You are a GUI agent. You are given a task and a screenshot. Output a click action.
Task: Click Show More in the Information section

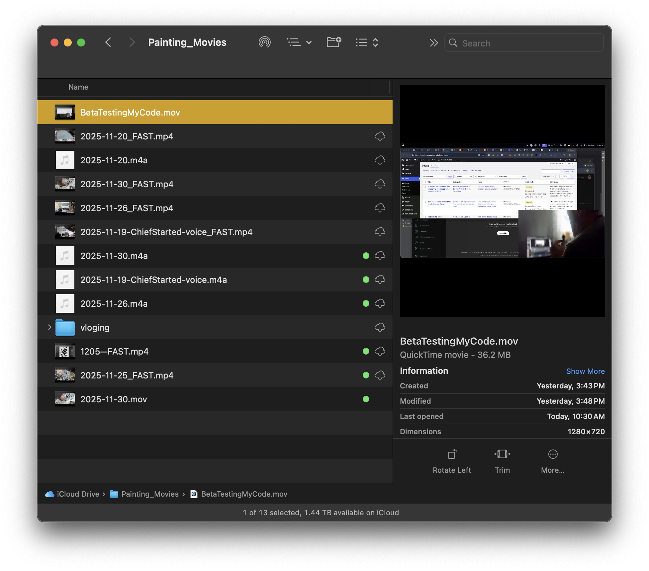tap(585, 371)
